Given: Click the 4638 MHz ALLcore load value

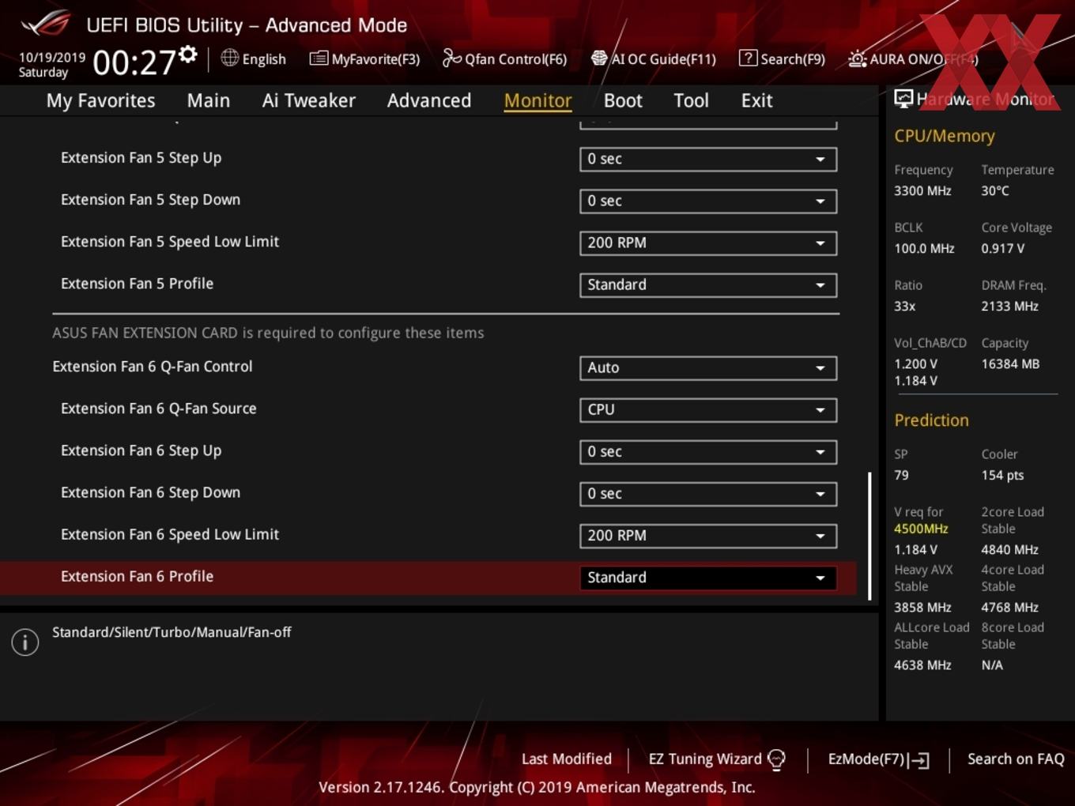Looking at the screenshot, I should click(922, 665).
